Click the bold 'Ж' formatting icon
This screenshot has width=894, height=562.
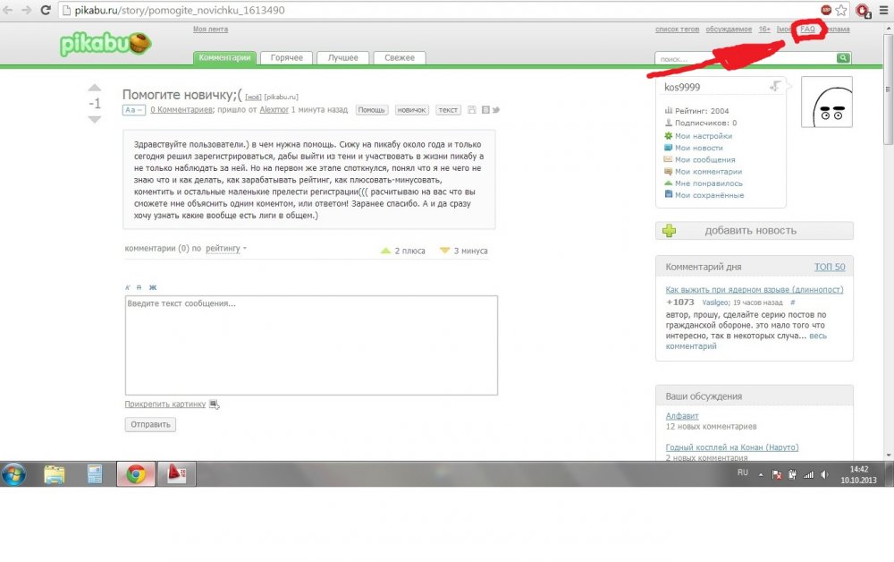point(152,287)
